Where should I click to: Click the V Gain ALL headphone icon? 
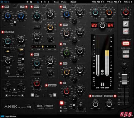pos(120,2)
